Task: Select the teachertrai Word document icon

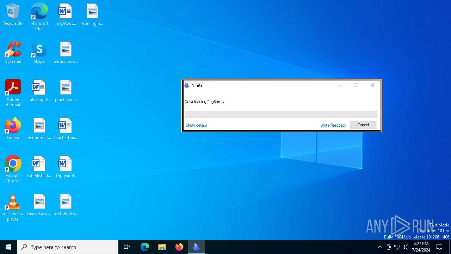Action: click(x=66, y=129)
